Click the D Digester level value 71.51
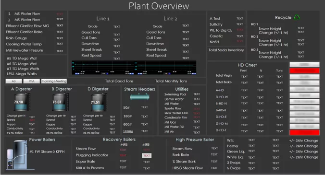 point(95,102)
